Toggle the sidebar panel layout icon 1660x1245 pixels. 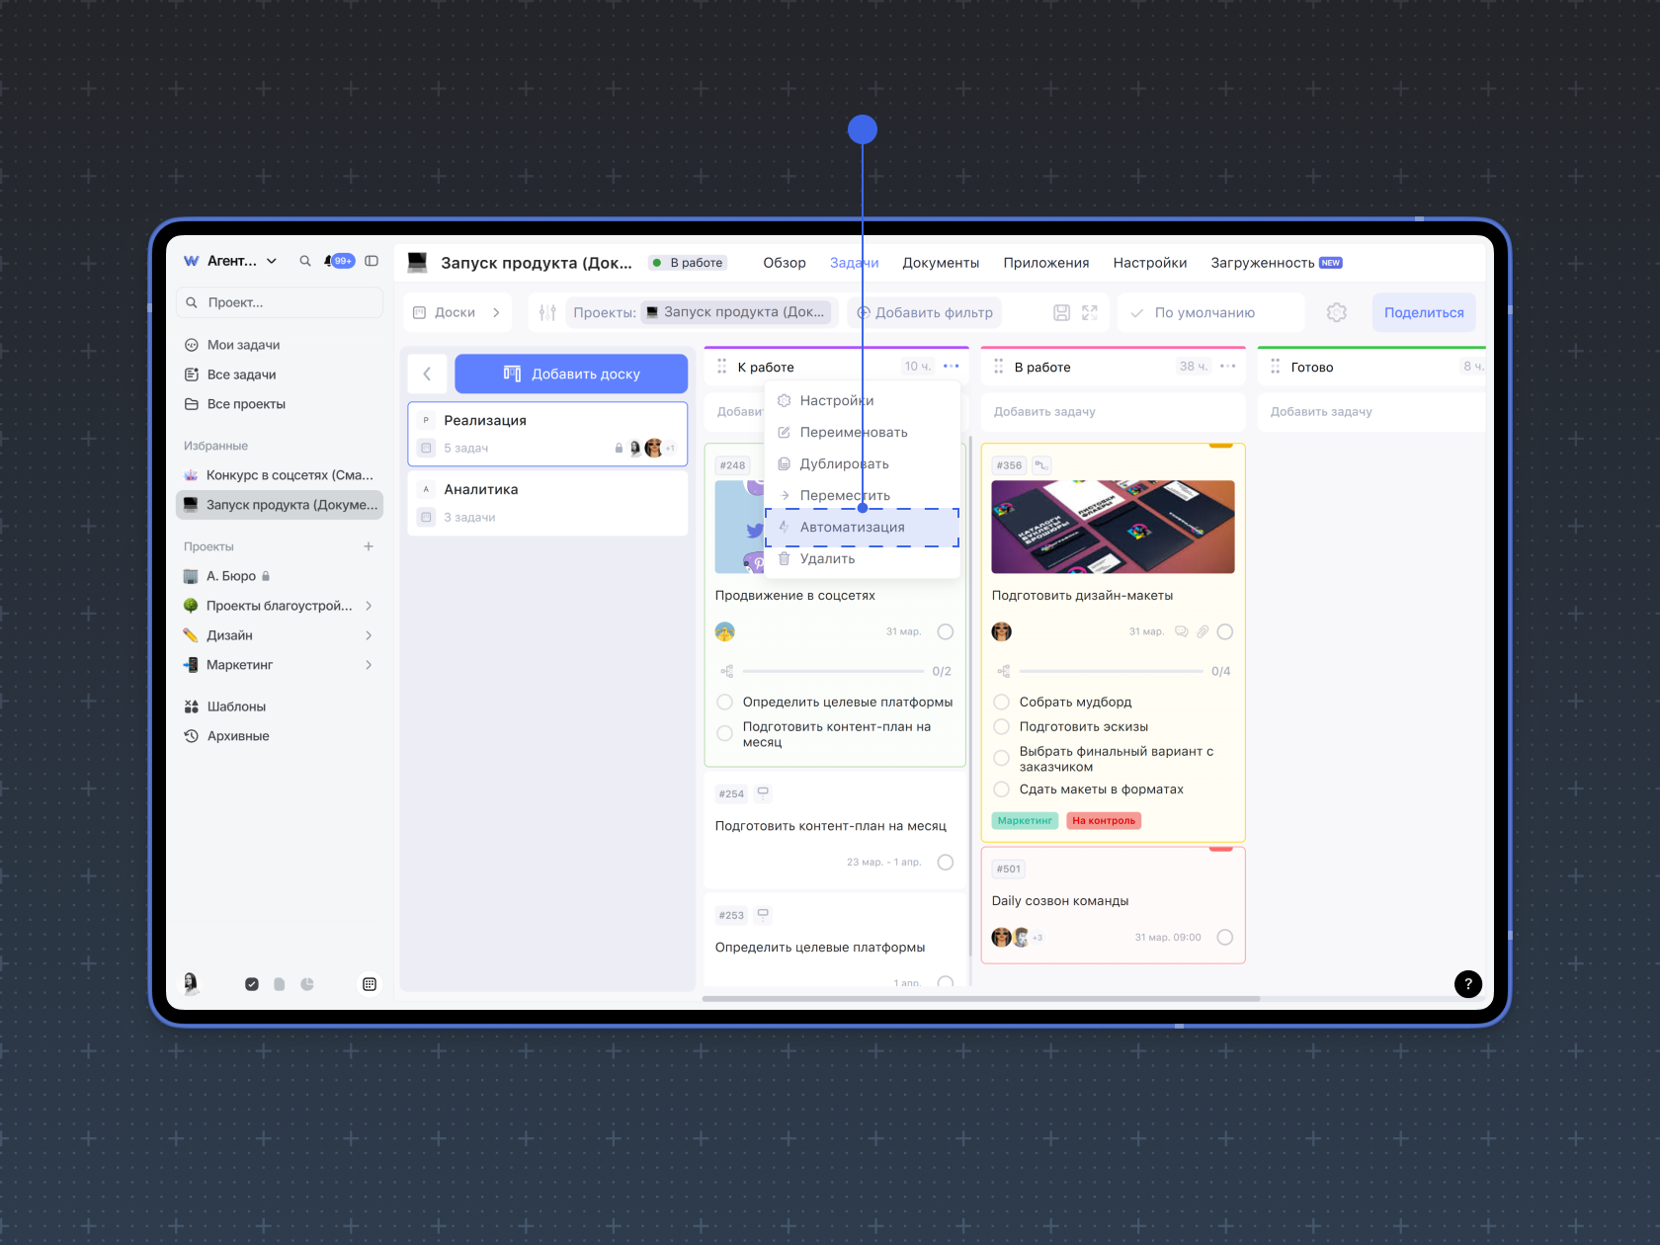click(372, 261)
